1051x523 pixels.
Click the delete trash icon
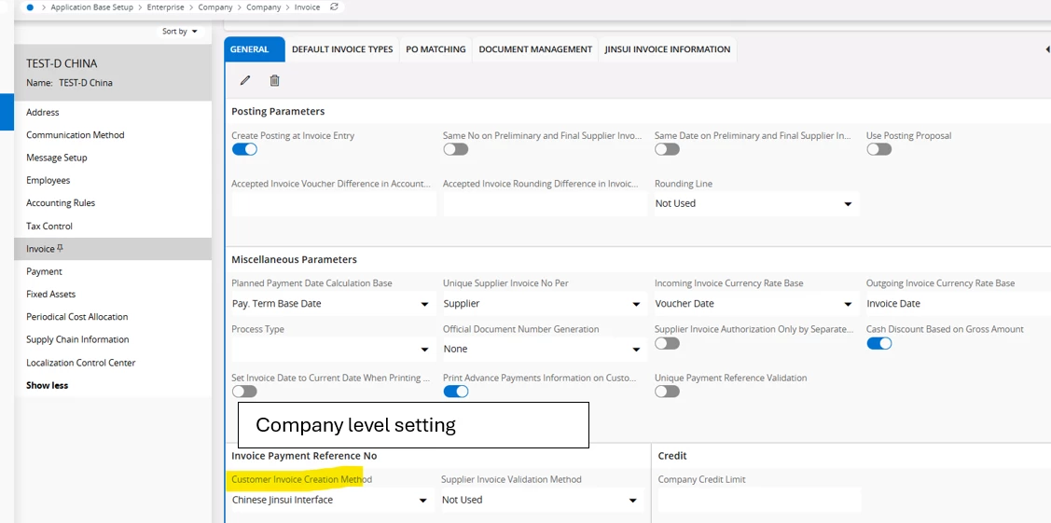click(274, 81)
